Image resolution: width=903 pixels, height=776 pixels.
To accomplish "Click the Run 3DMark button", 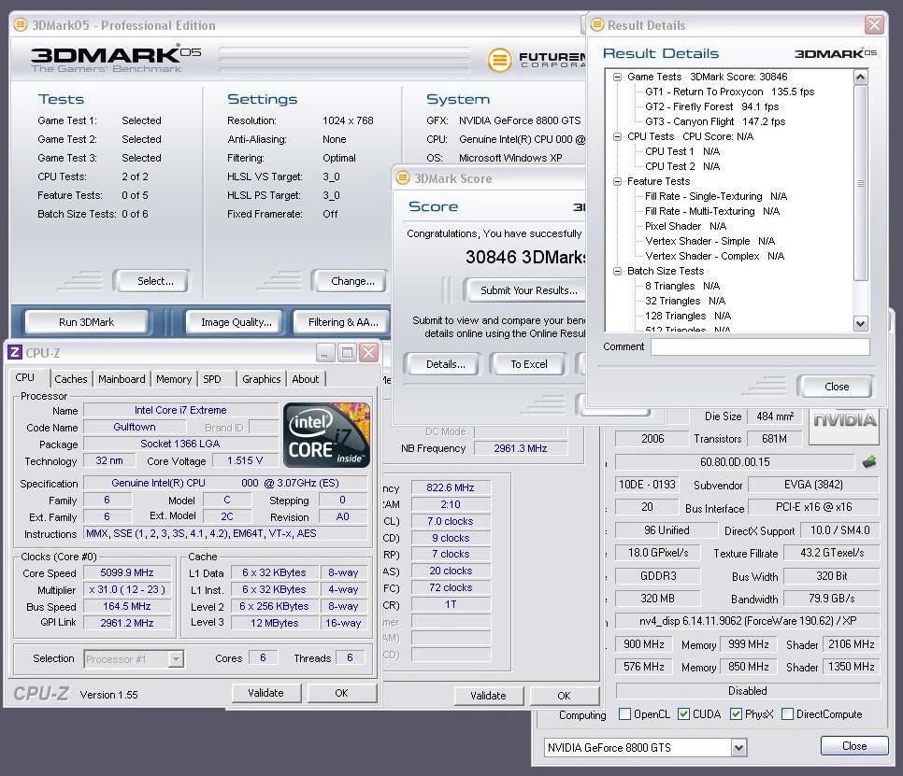I will pyautogui.click(x=86, y=322).
